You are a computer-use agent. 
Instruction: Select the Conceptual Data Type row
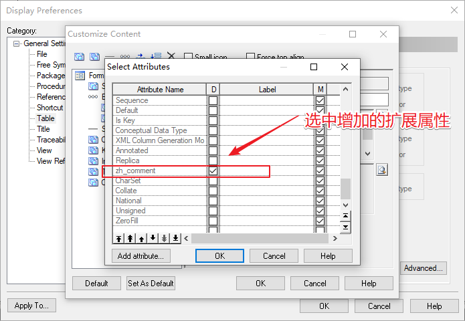(x=226, y=130)
